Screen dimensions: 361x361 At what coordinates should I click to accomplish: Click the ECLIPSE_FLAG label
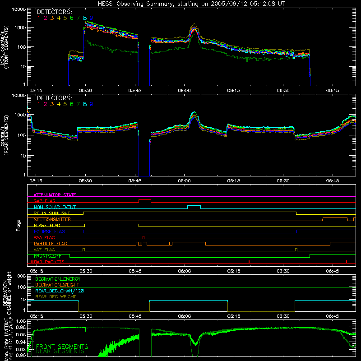click(x=49, y=231)
